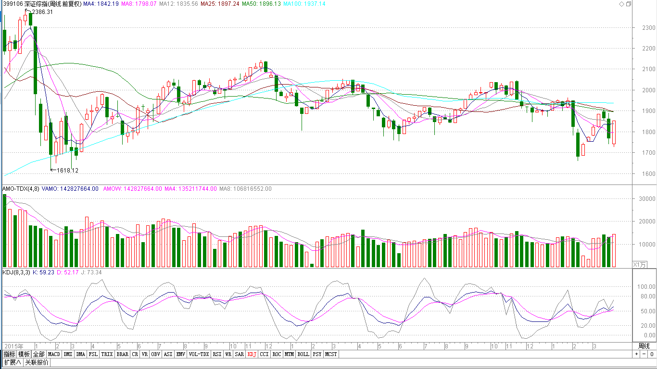The height and width of the screenshot is (369, 657).
Task: Select the 全部 tab
Action: (39, 354)
